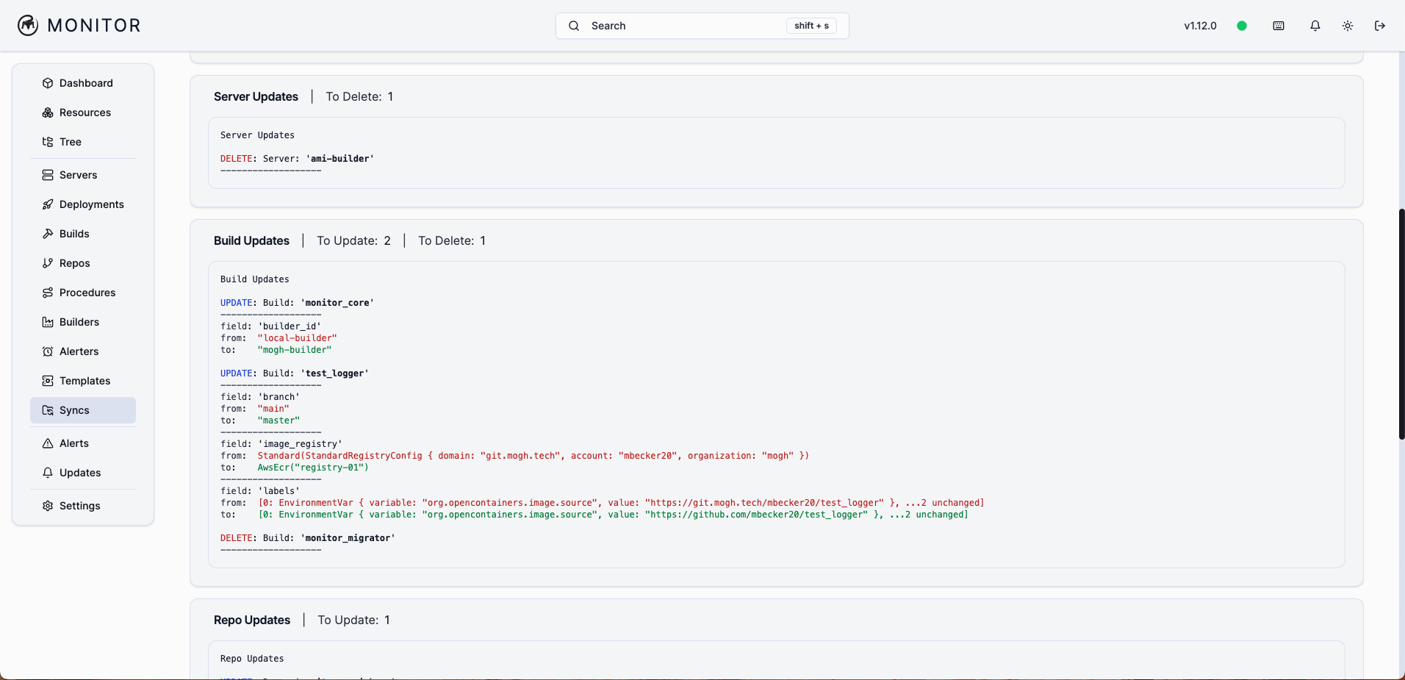Click the Tree folder-tree icon

point(48,142)
